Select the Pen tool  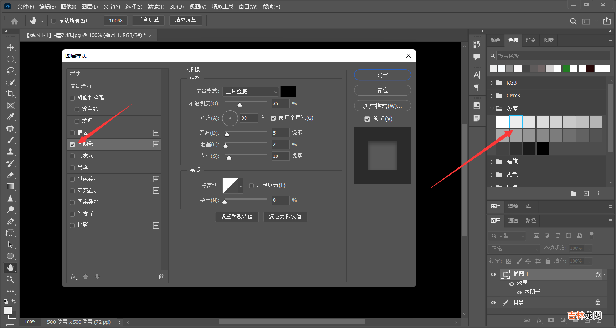pos(10,222)
